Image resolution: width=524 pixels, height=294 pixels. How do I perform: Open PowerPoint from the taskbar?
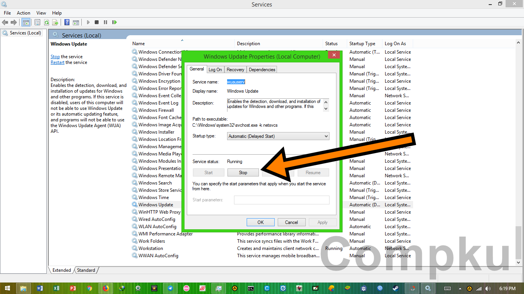[x=73, y=288]
